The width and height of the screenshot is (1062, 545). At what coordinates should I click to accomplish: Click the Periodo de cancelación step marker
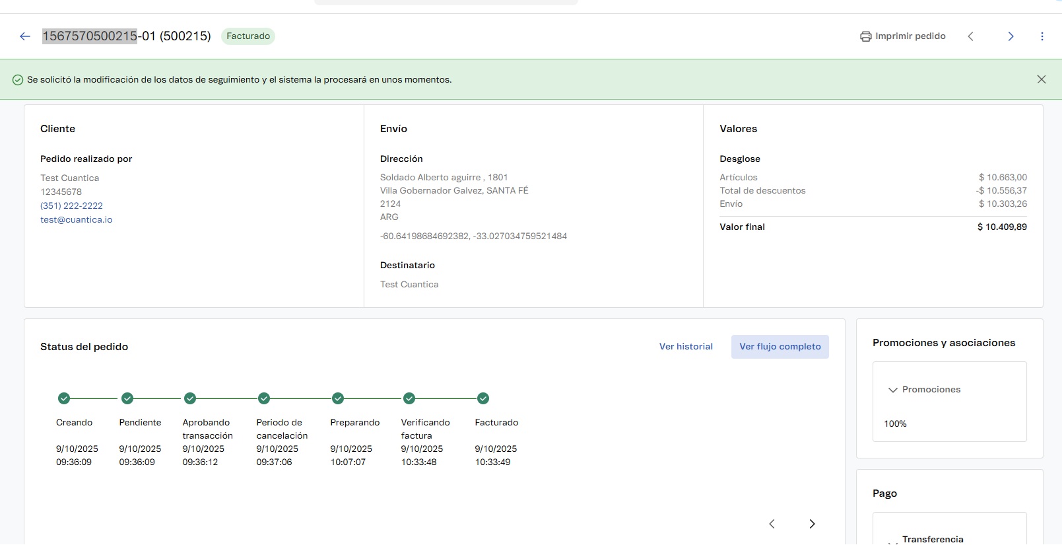(264, 398)
